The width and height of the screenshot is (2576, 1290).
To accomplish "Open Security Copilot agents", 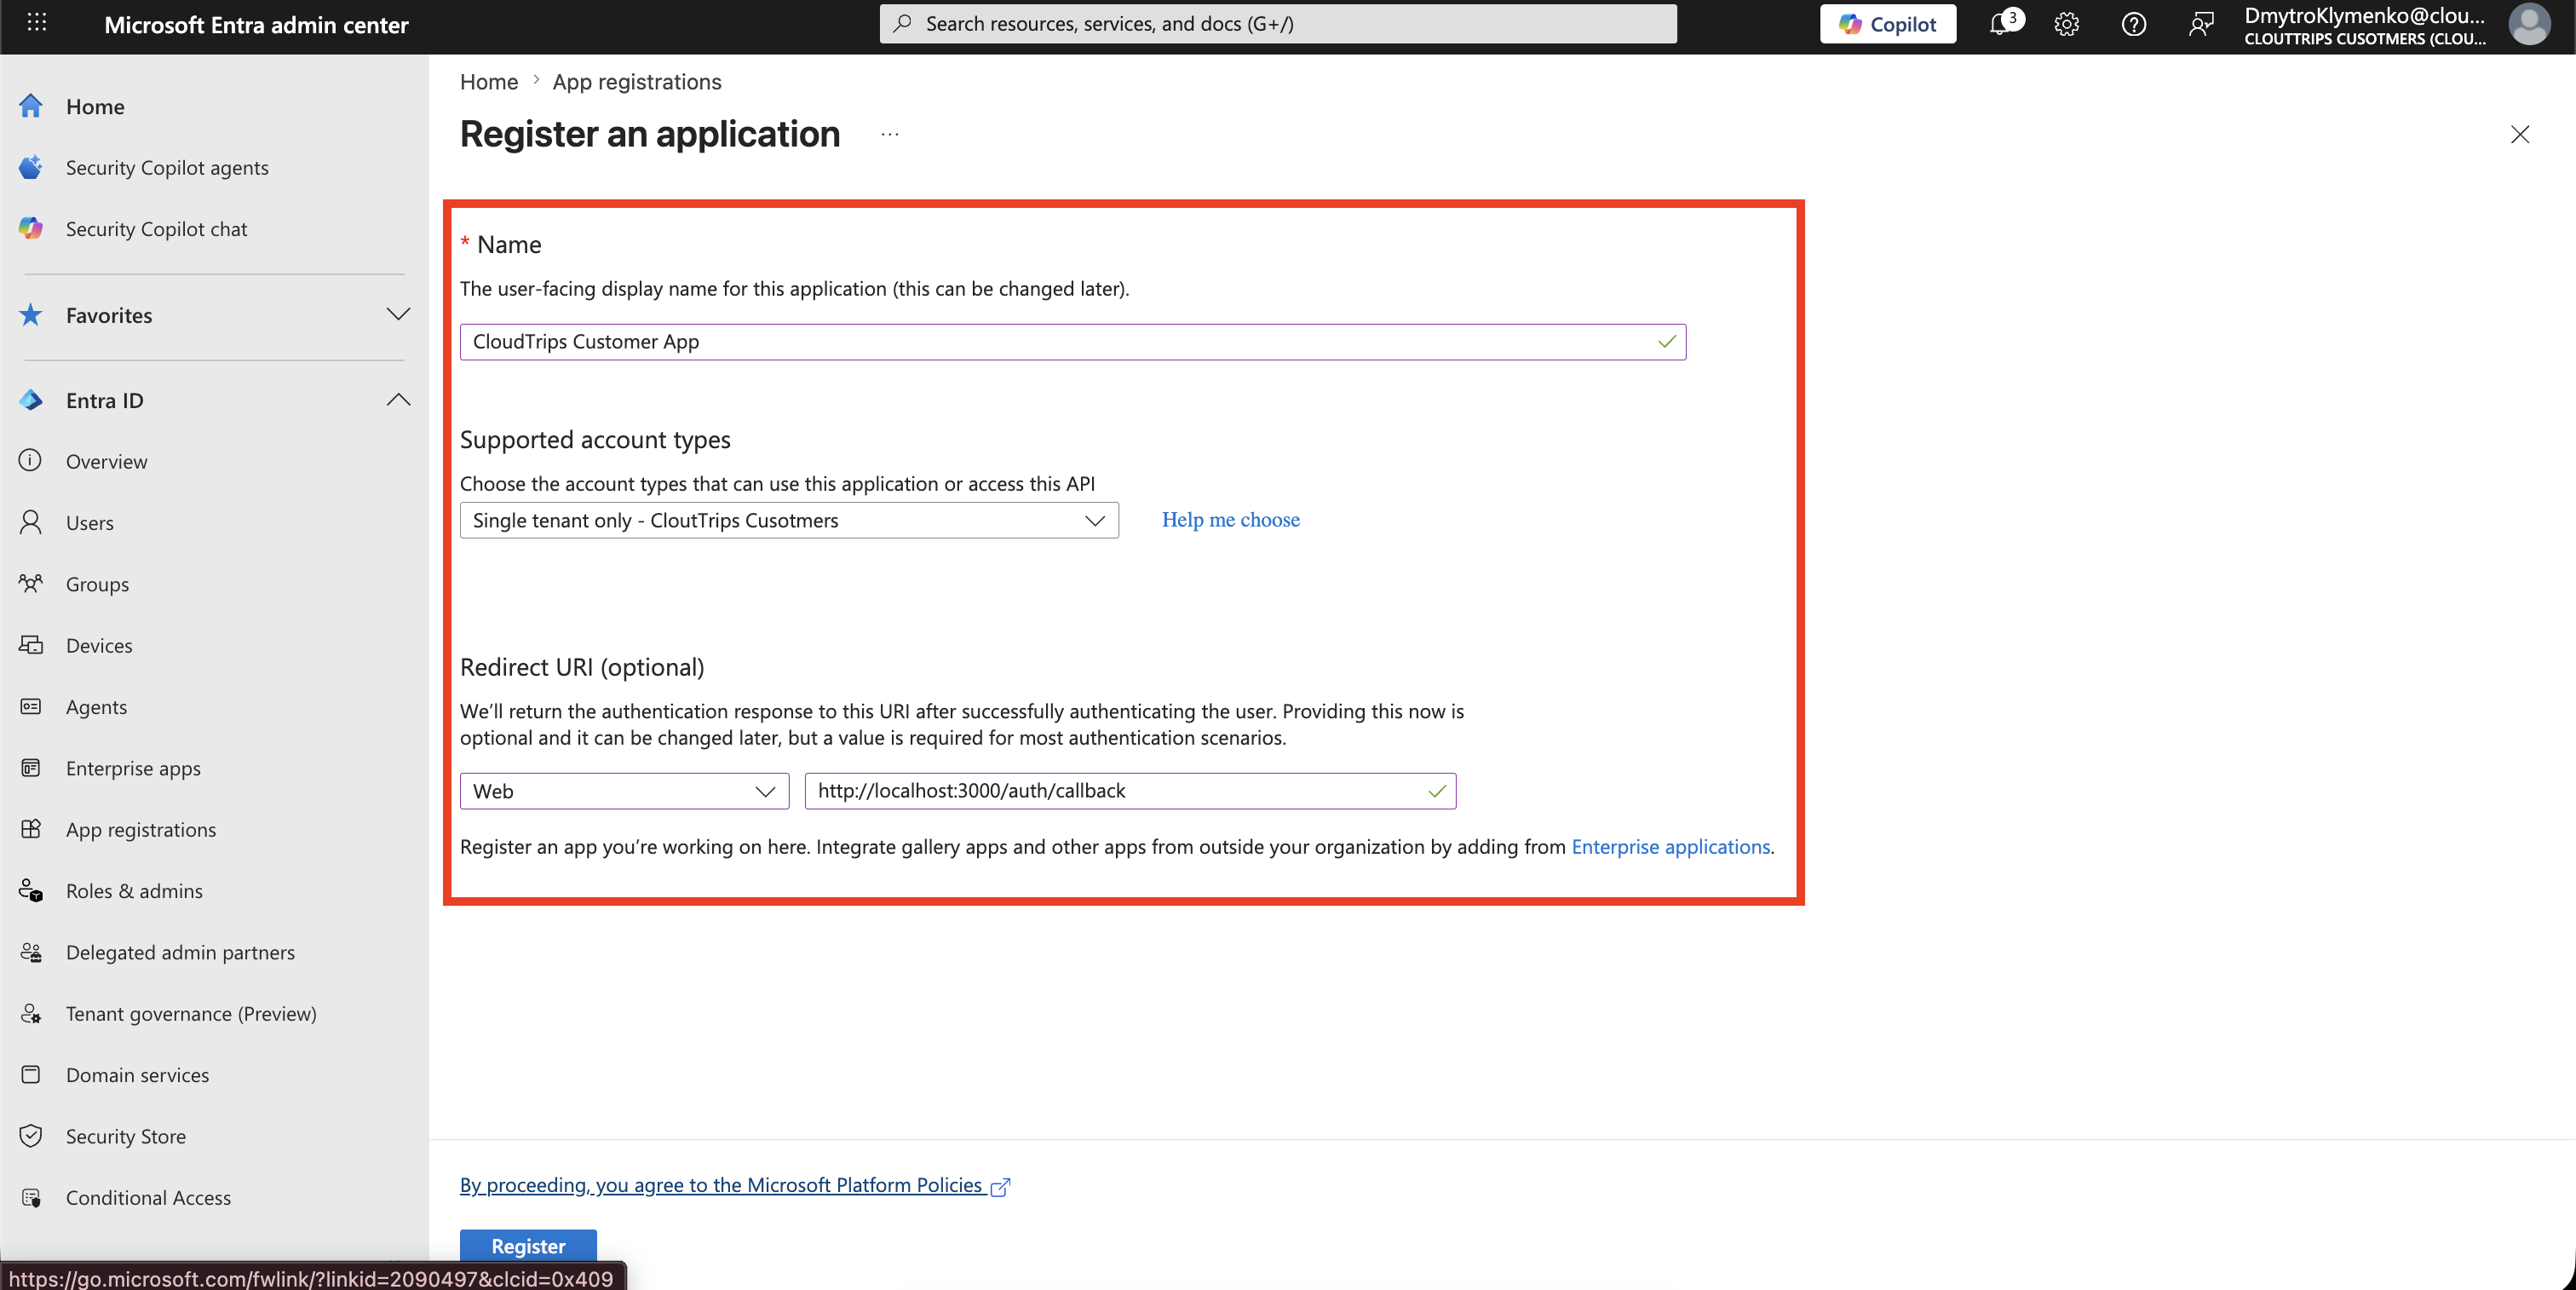I will [167, 167].
